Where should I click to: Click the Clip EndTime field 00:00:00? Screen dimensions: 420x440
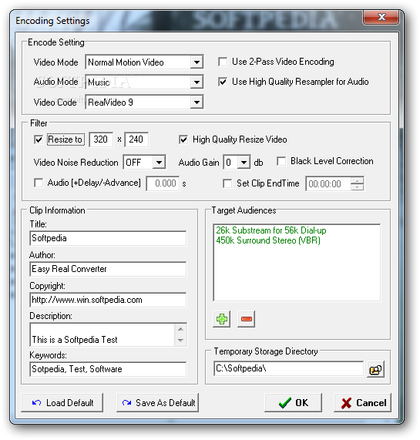pyautogui.click(x=328, y=184)
